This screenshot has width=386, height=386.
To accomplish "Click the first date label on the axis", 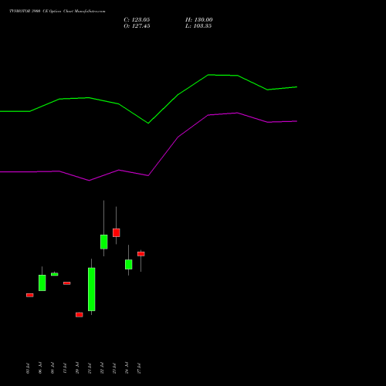I will click(28, 368).
